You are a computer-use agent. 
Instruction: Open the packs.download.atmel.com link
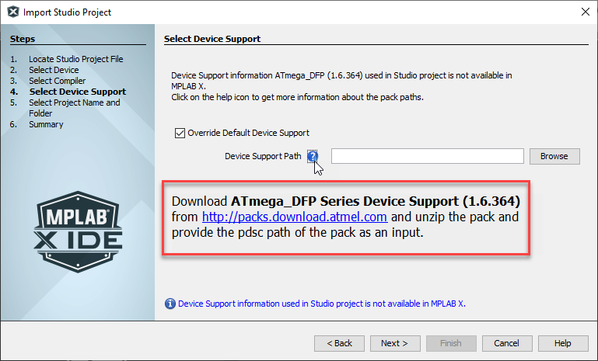point(295,217)
